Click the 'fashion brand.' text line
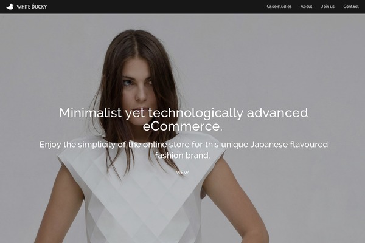The image size is (365, 243). [x=182, y=156]
